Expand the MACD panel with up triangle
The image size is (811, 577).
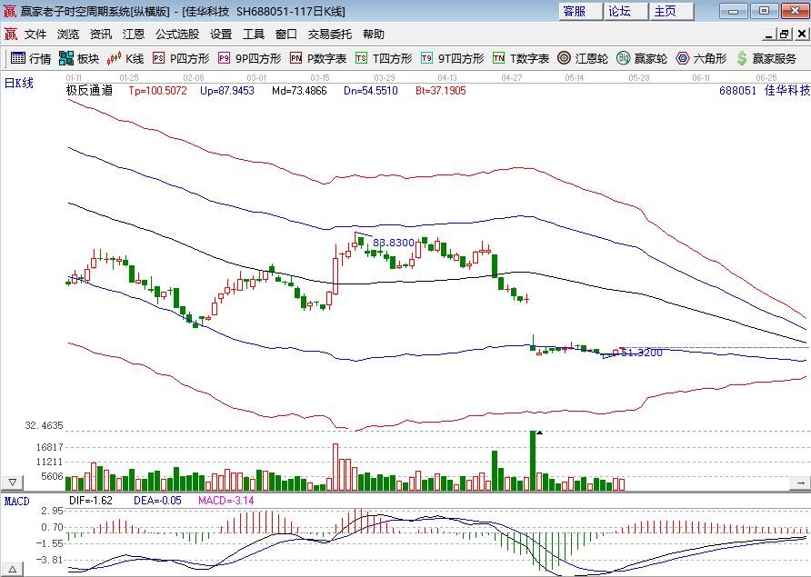[13, 569]
